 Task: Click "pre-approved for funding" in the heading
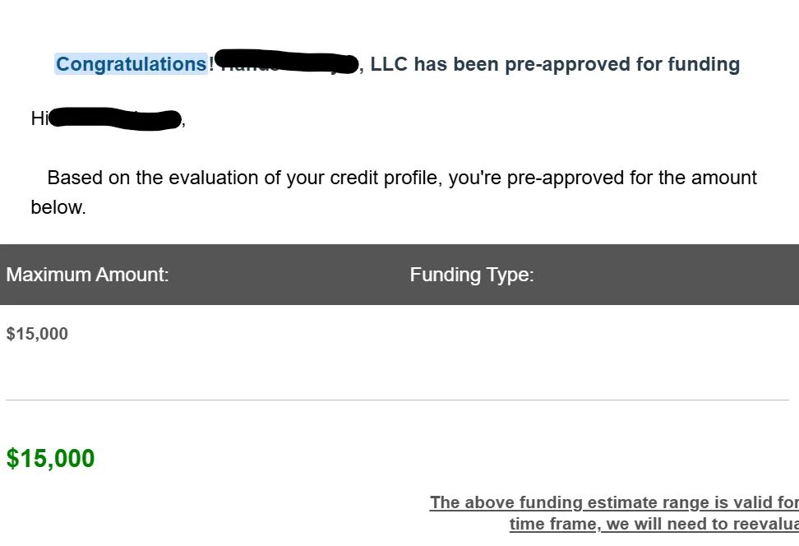(x=622, y=65)
